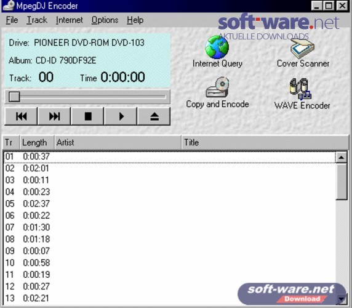Click the Artist column header
The width and height of the screenshot is (352, 308).
(x=118, y=142)
